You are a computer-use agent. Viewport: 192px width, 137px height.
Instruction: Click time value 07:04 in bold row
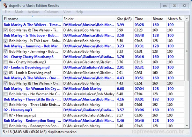[139, 89]
